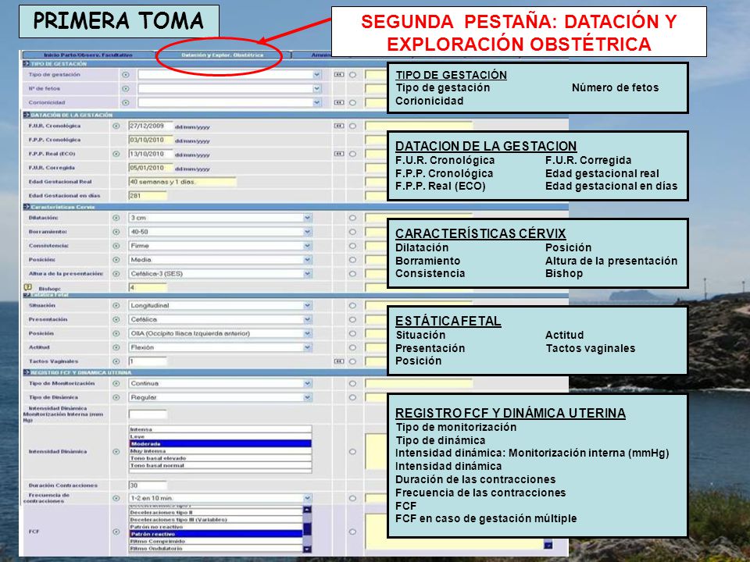Open dropdown showing OIIA Occipito Iliaca
Image resolution: width=750 pixels, height=562 pixels.
tap(308, 333)
